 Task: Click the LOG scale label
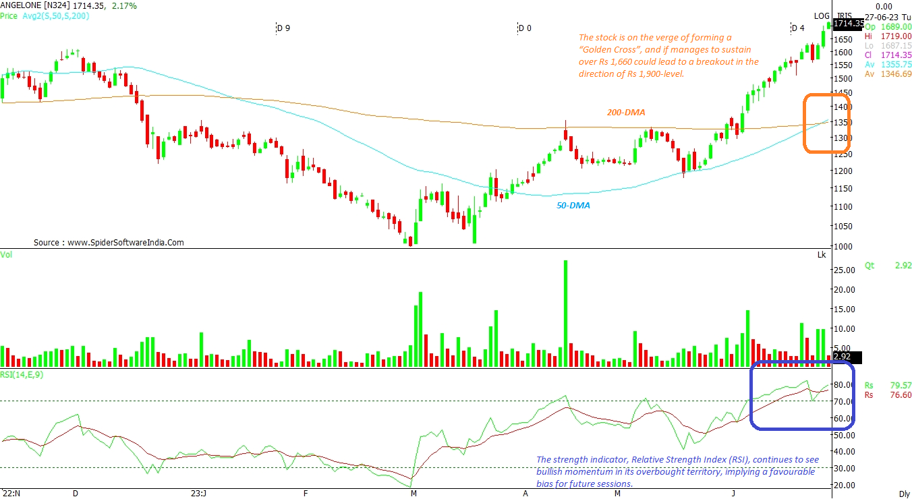[x=821, y=16]
